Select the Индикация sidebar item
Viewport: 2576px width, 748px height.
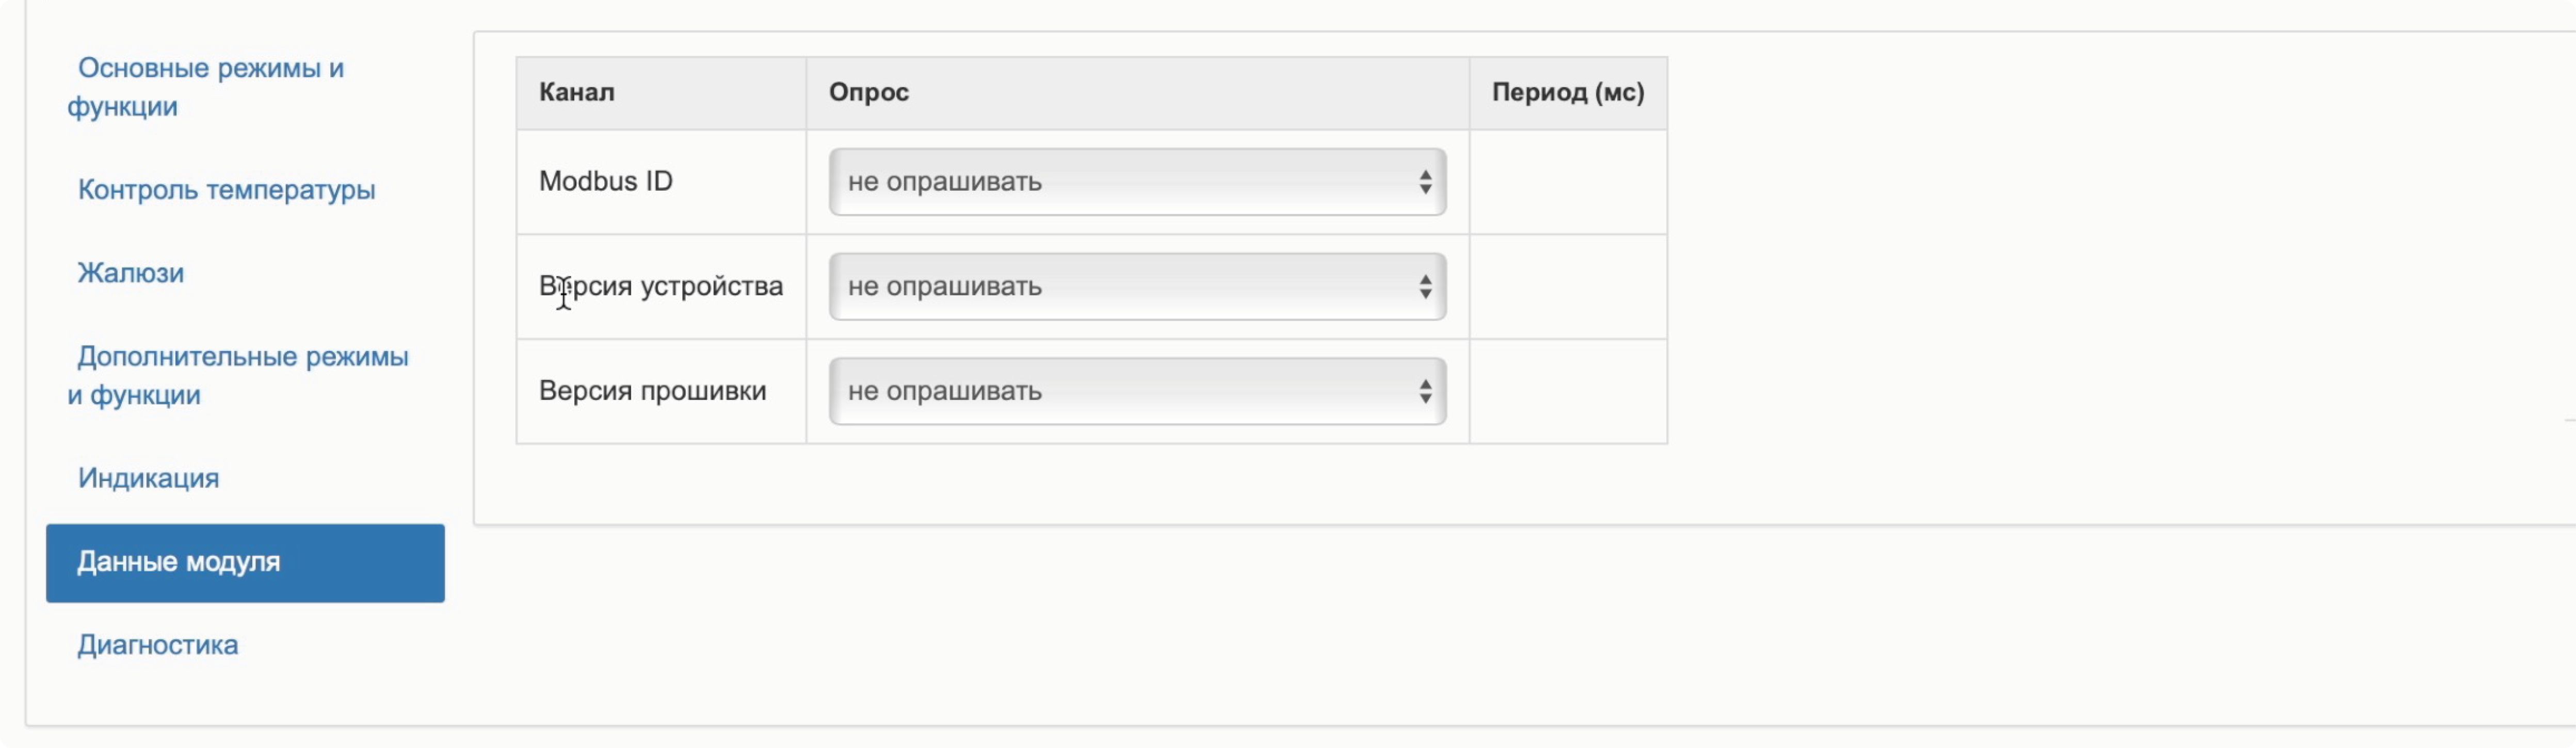[x=148, y=478]
